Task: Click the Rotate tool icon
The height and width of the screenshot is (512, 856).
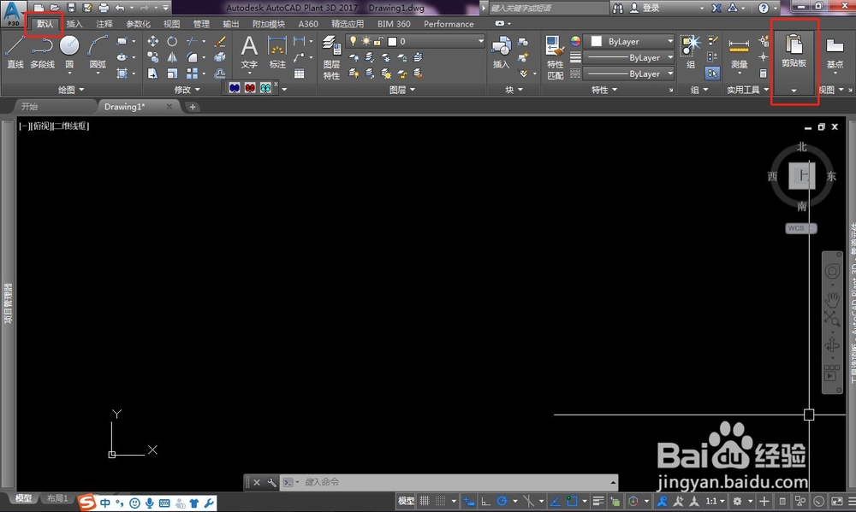Action: point(172,41)
